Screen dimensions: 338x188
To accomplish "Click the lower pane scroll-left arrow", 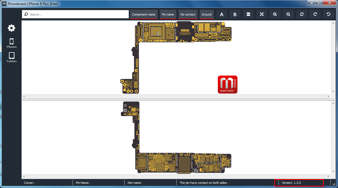I will pyautogui.click(x=24, y=176).
